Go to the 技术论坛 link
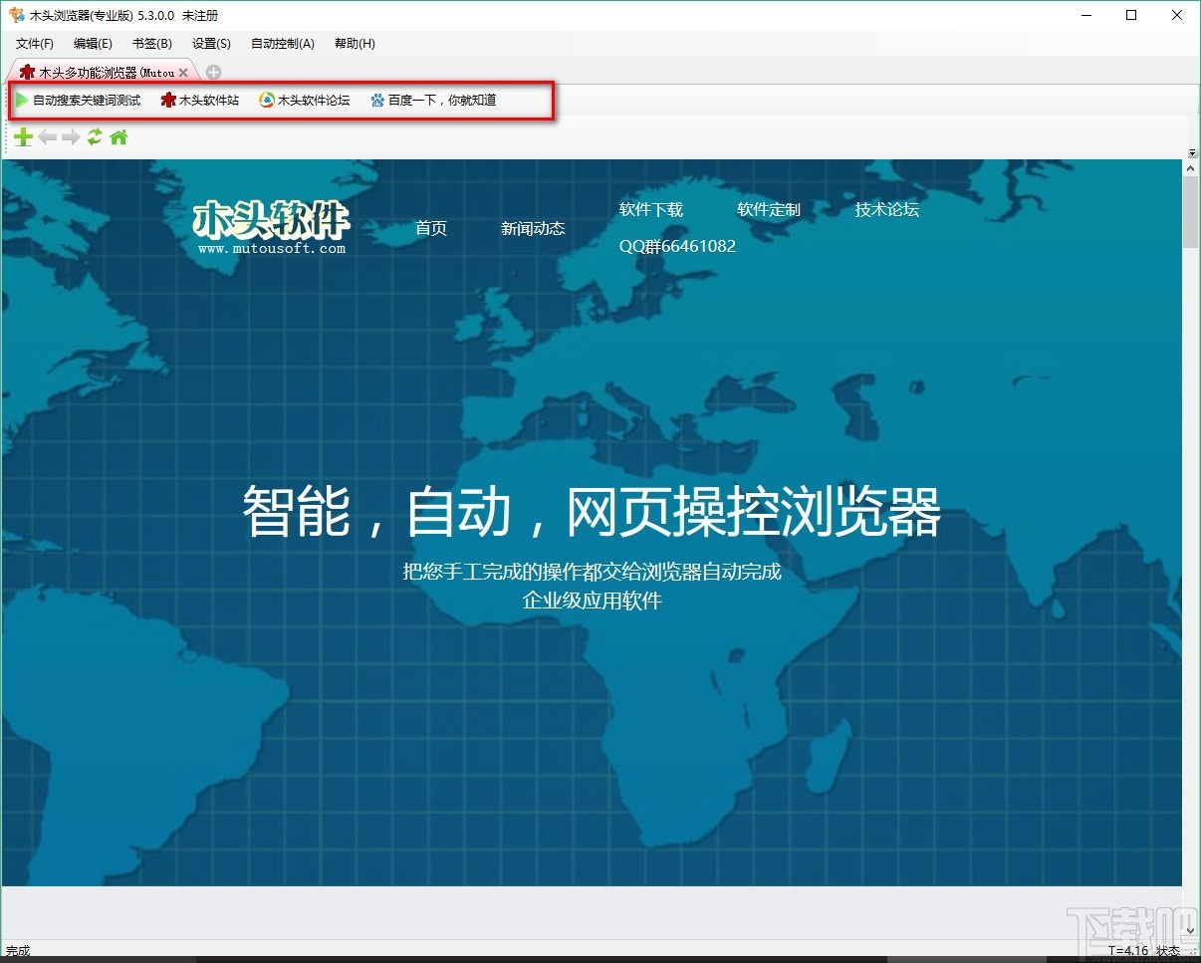The width and height of the screenshot is (1201, 963). 886,209
